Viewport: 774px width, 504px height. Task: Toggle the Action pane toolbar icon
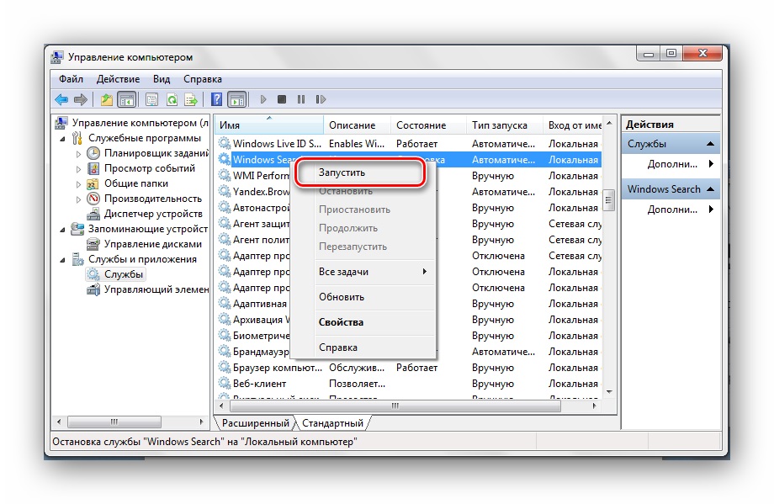(x=237, y=100)
